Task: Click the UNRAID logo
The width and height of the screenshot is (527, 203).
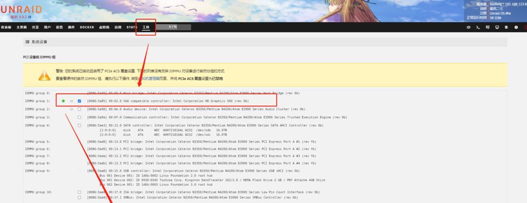Action: 21,10
